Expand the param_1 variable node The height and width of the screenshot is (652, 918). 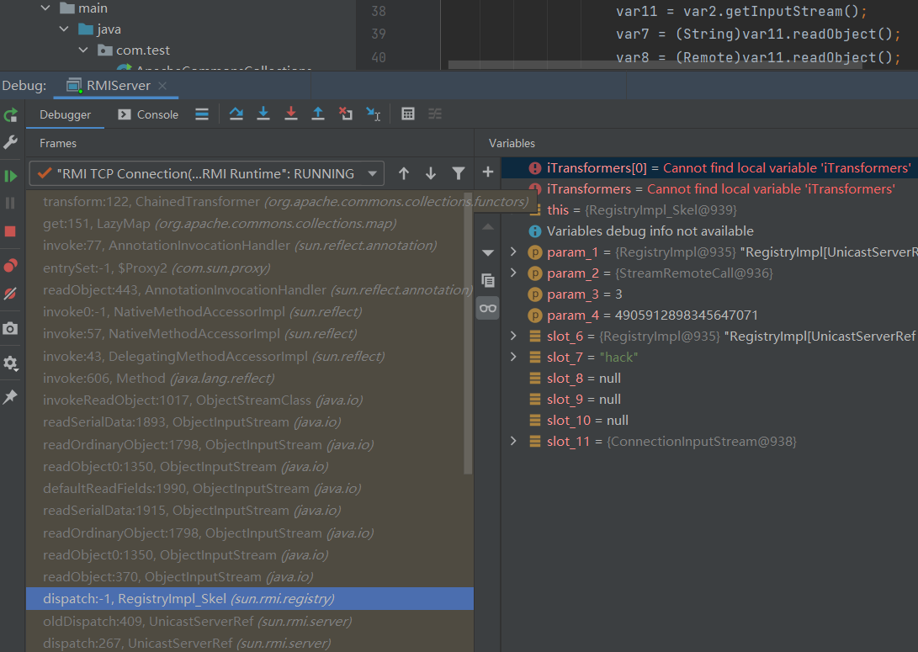[x=513, y=252]
